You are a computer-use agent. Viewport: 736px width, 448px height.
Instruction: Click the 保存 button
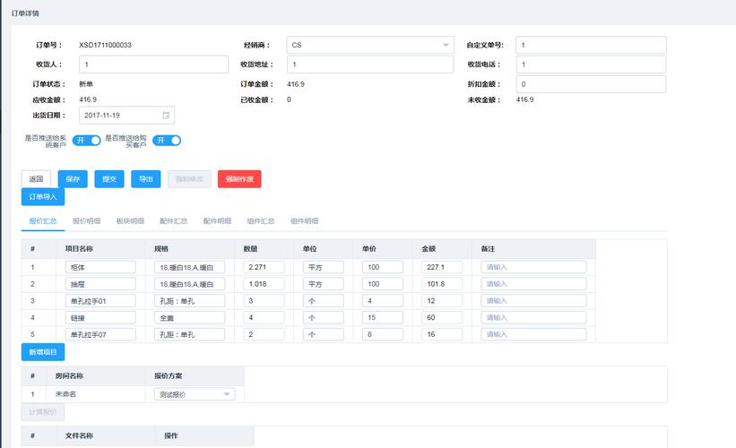73,178
